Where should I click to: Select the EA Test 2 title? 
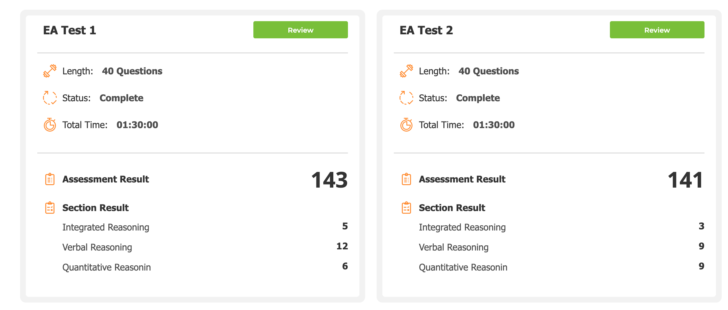click(x=426, y=30)
